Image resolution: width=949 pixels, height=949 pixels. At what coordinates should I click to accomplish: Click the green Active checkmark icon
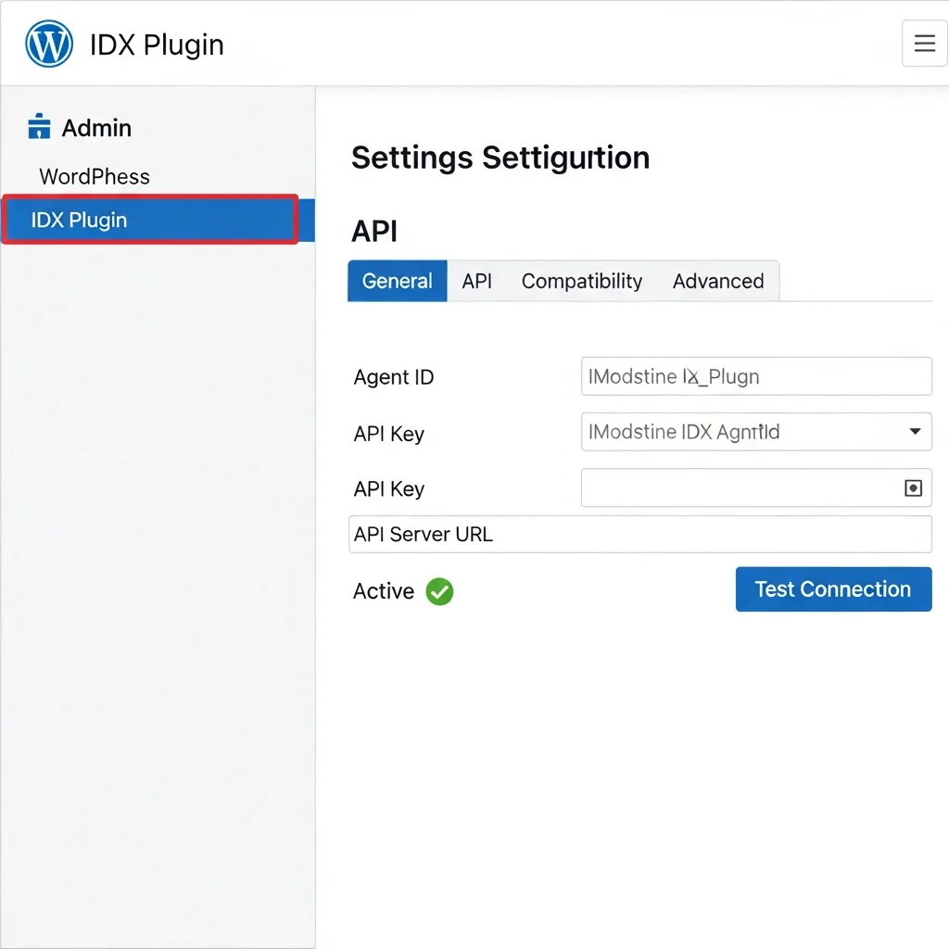tap(439, 591)
